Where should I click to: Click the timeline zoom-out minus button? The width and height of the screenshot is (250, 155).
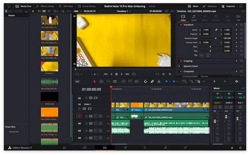pyautogui.click(x=204, y=82)
